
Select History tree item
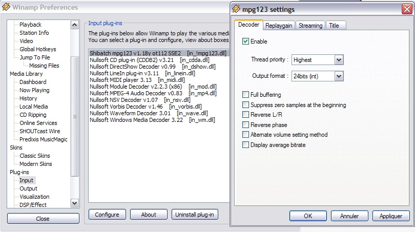pos(28,98)
